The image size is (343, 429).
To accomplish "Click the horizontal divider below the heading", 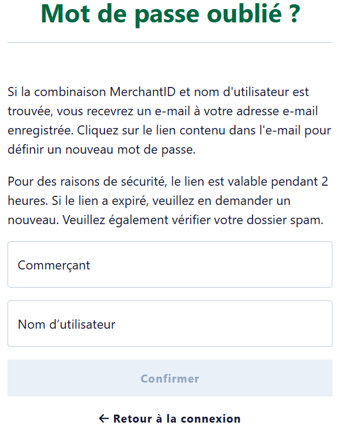I will [x=170, y=43].
